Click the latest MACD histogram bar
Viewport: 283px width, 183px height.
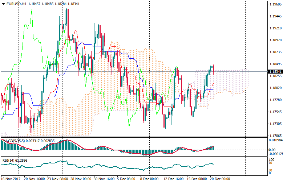pos(213,148)
